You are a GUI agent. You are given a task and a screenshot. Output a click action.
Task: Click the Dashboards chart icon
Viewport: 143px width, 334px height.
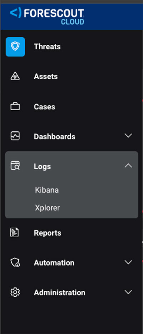point(15,136)
